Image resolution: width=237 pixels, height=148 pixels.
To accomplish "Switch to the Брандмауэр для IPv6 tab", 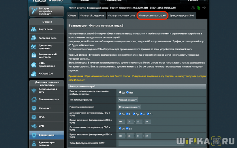I will pyautogui.click(x=182, y=15).
